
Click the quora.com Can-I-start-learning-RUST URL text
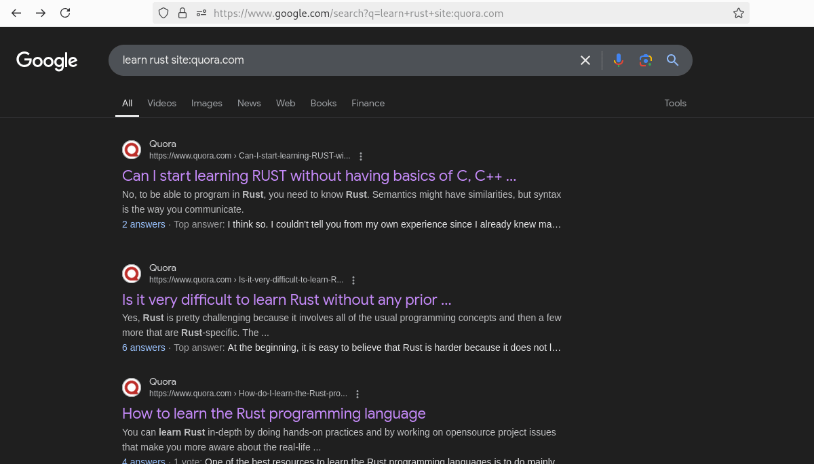click(x=250, y=156)
